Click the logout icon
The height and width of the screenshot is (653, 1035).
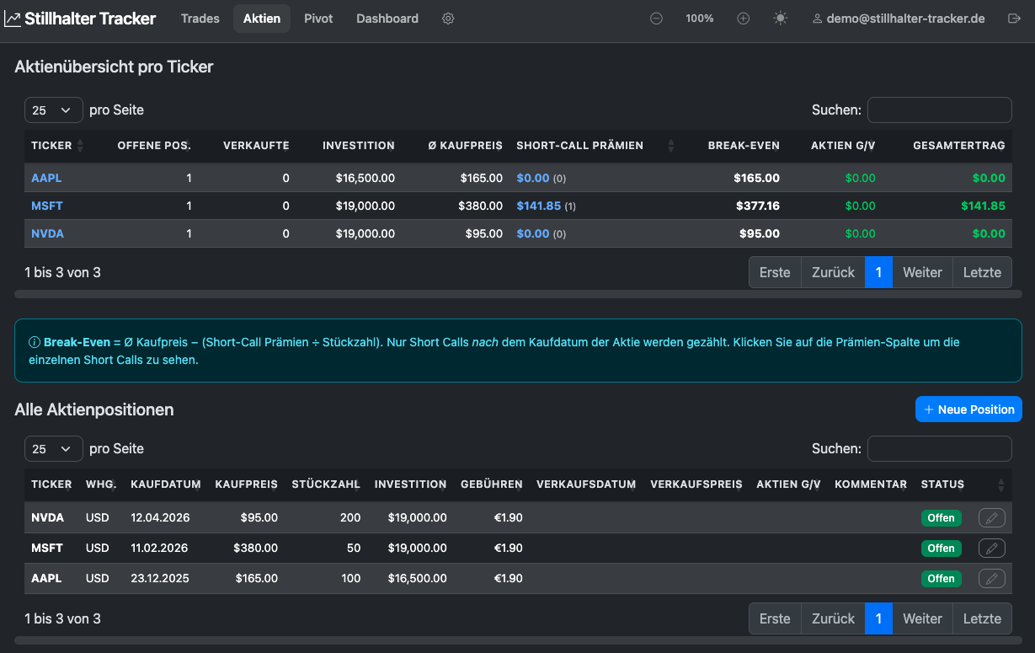click(1014, 19)
